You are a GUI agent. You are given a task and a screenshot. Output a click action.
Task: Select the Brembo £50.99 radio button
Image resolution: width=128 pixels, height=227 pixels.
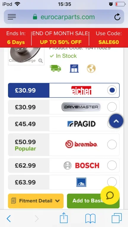[112, 144]
